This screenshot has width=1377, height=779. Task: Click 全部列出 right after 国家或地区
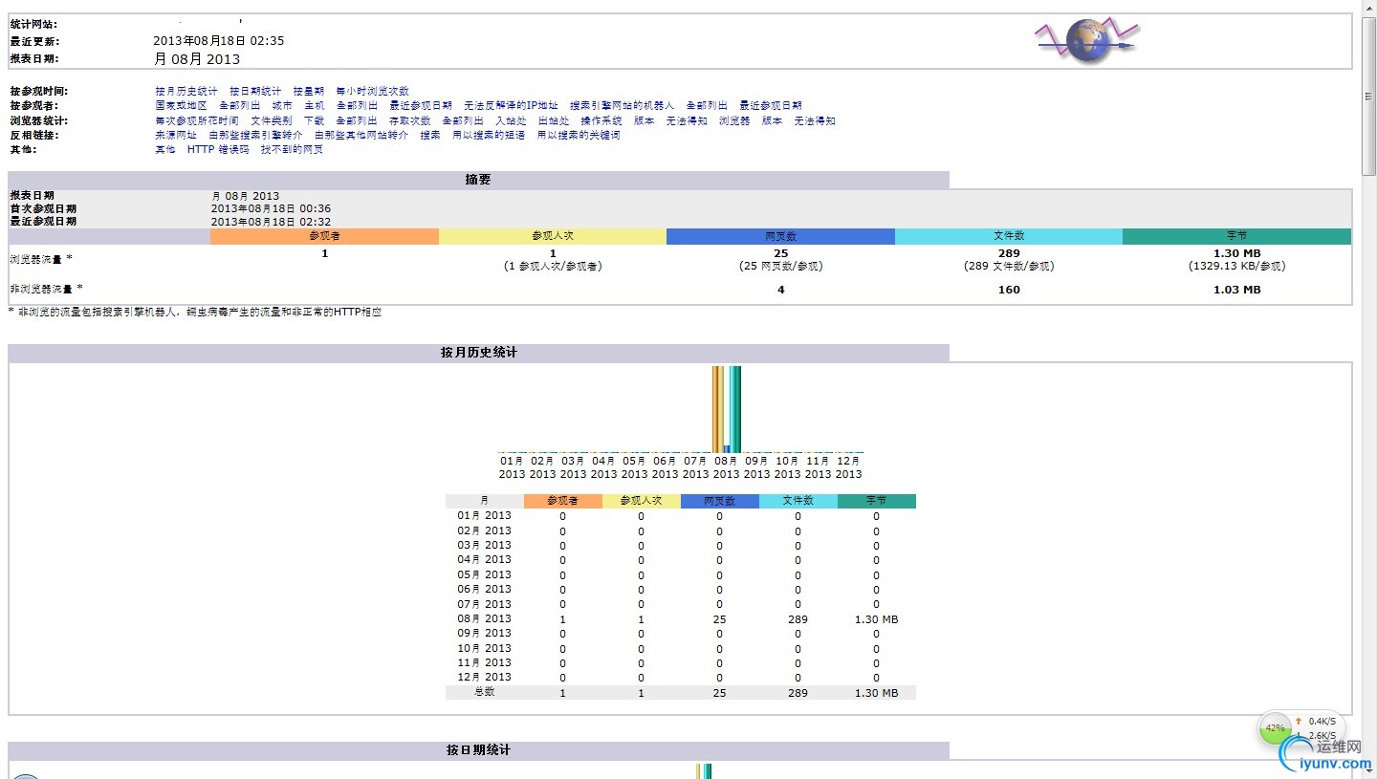pyautogui.click(x=239, y=106)
